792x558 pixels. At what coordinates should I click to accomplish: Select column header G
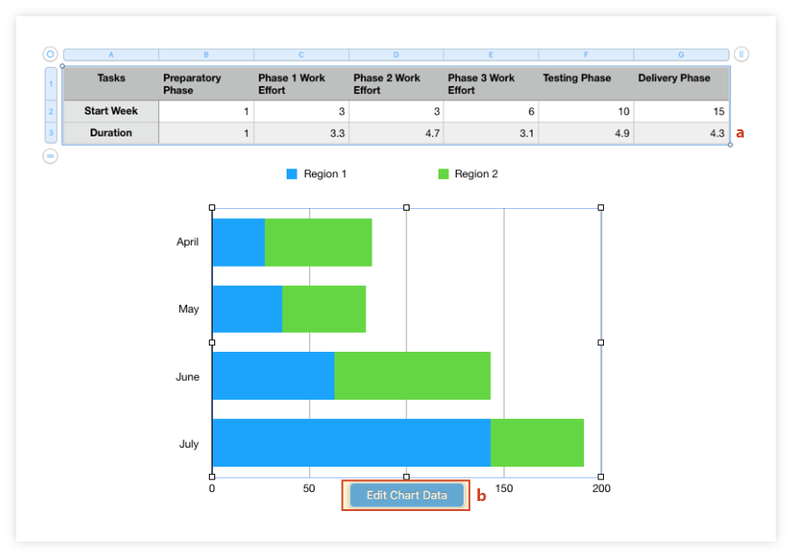click(x=680, y=54)
